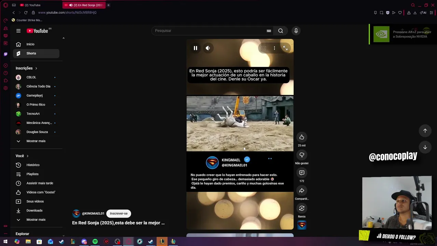Mute the Short using the volume icon

[208, 48]
